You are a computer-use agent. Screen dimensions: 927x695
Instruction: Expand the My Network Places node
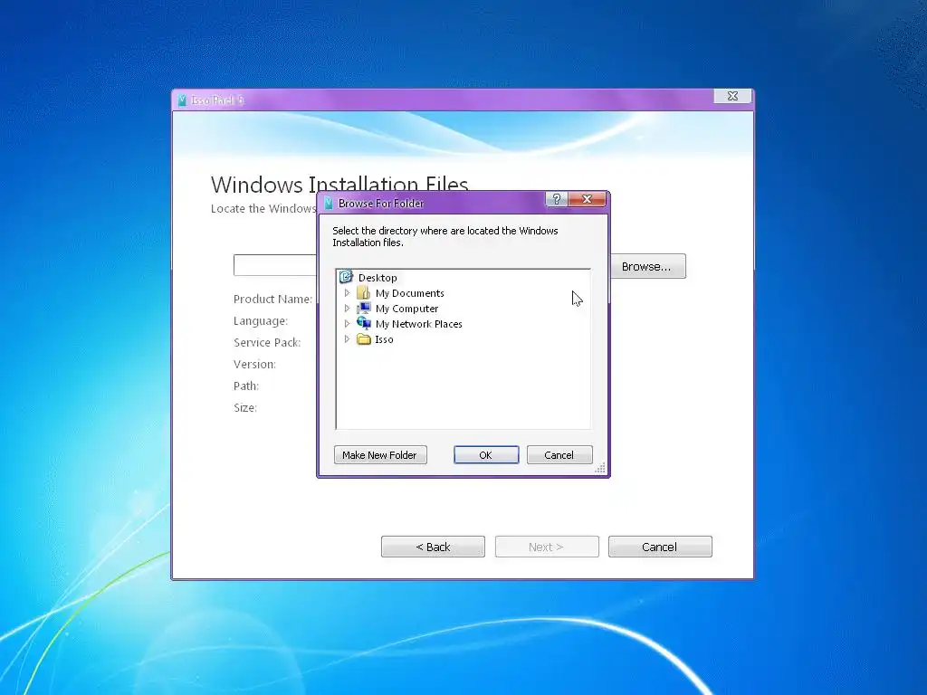point(347,323)
